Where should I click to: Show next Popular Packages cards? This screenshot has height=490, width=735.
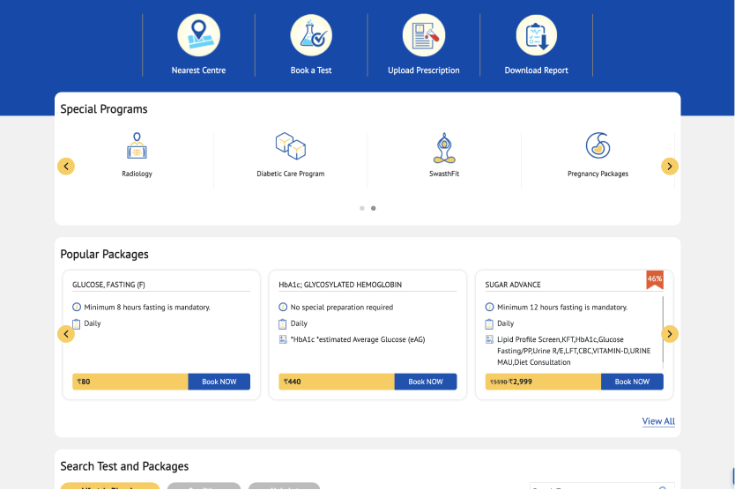point(670,334)
